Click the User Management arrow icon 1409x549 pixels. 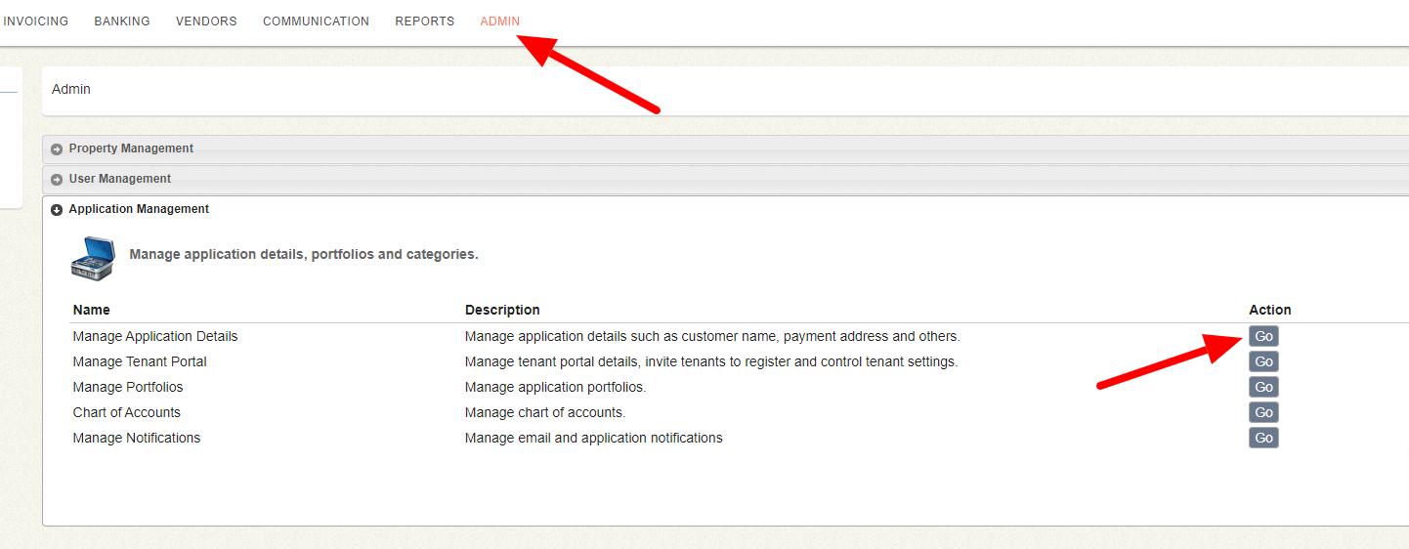tap(57, 180)
